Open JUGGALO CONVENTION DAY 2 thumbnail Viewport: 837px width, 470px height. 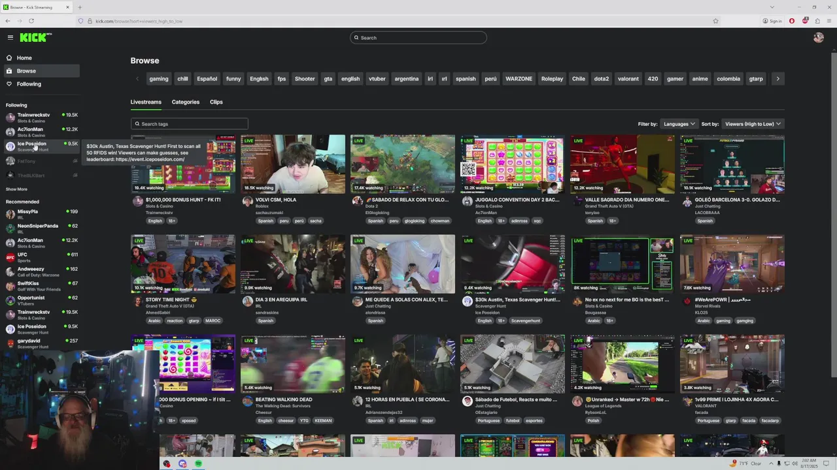[513, 164]
